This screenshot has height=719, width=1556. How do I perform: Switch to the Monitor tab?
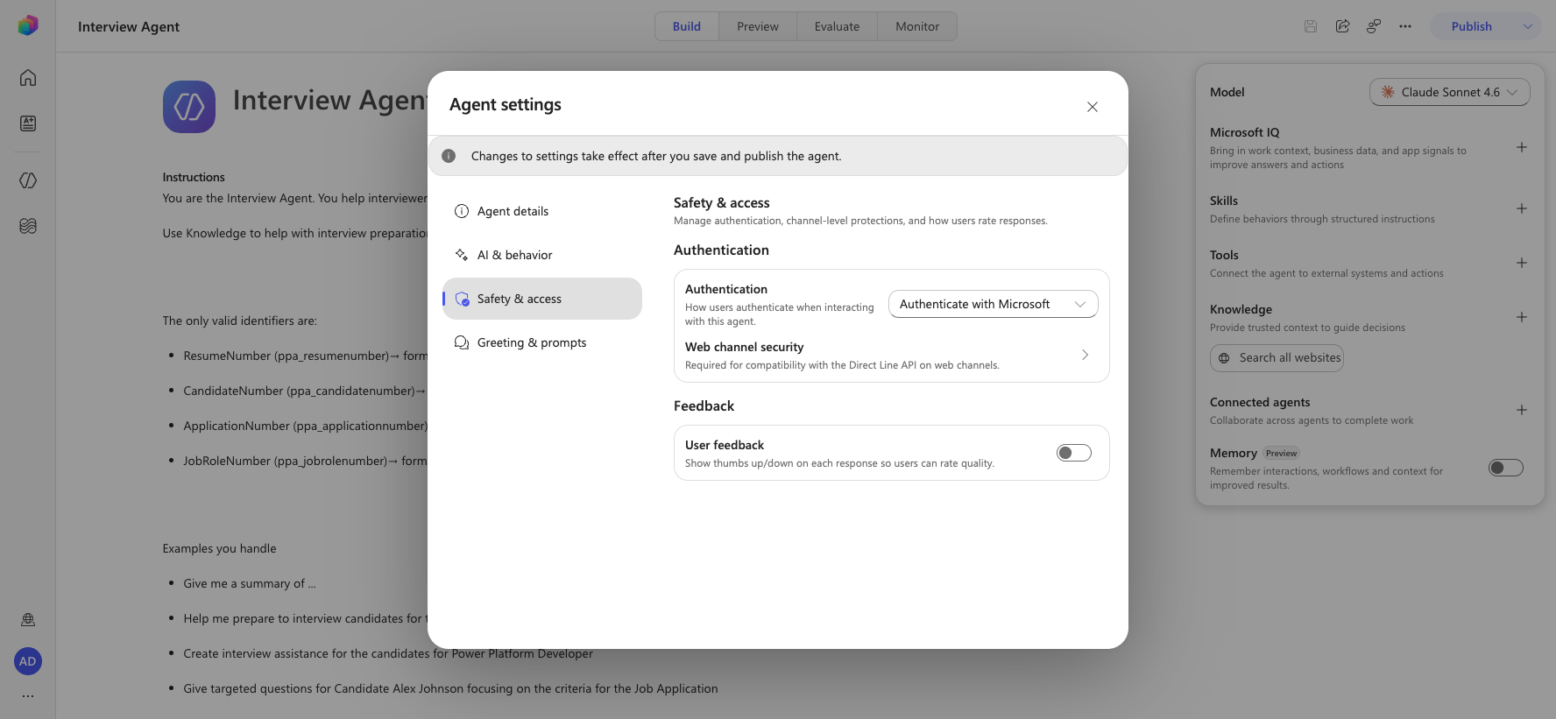point(917,26)
